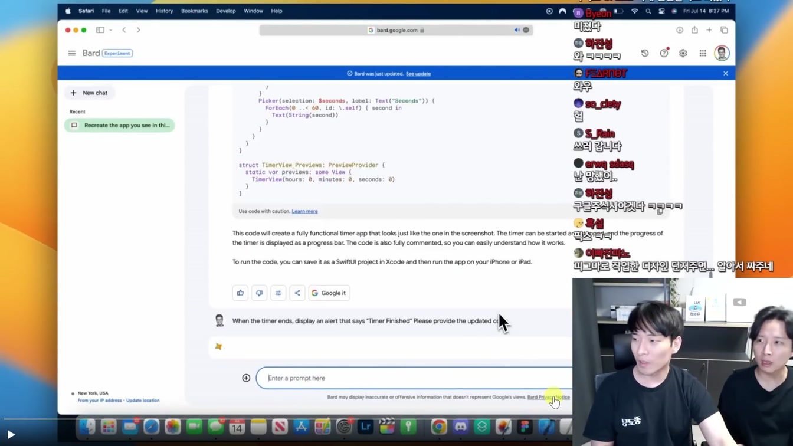Click the bard.google.com address bar

tap(396, 30)
